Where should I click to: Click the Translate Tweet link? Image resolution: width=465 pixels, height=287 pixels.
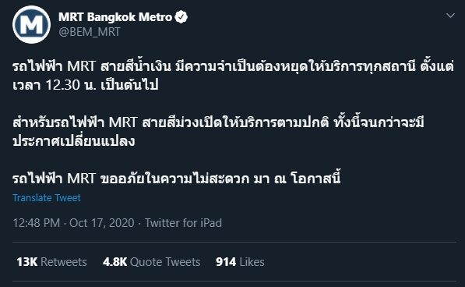tap(47, 197)
